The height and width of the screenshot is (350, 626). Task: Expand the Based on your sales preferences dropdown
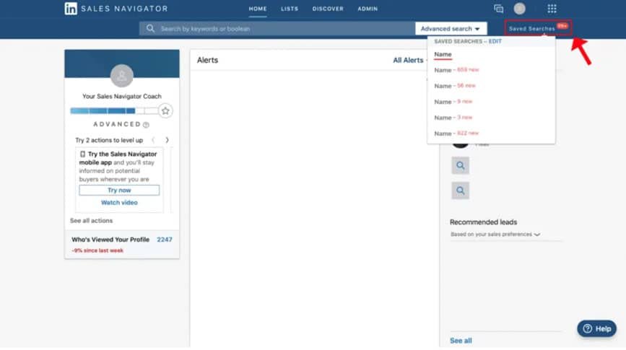(x=495, y=235)
